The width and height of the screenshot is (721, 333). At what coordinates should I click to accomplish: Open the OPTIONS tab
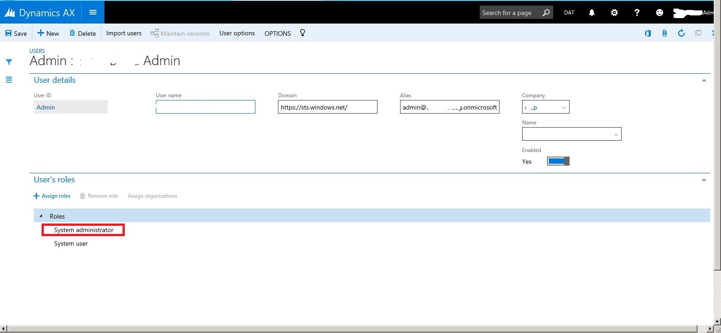(x=278, y=33)
